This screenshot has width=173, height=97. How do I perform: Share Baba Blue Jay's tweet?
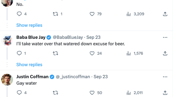pos(165,53)
